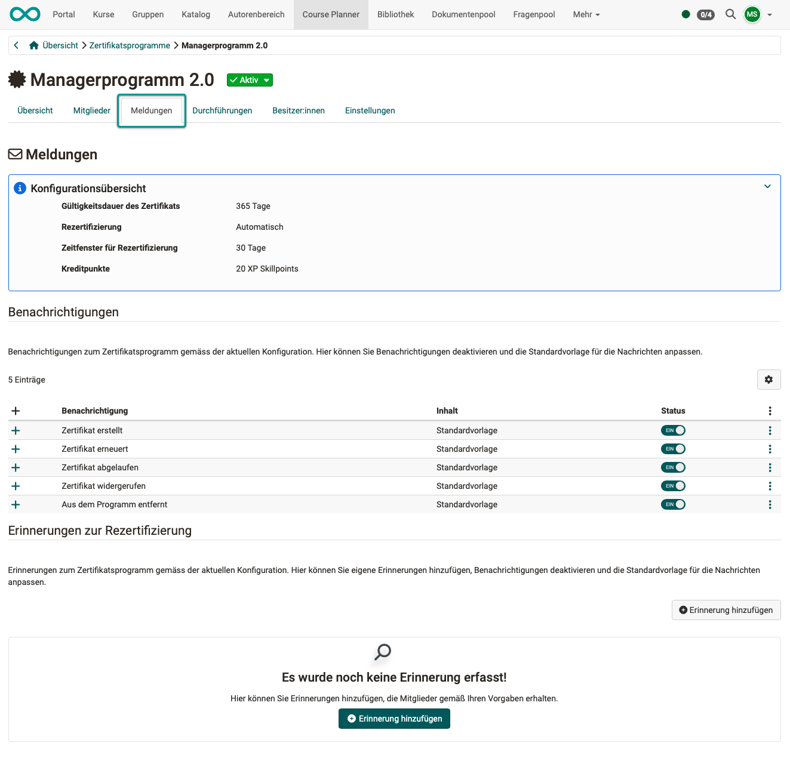The image size is (790, 761).
Task: Open the table header three-dot menu
Action: pos(770,411)
